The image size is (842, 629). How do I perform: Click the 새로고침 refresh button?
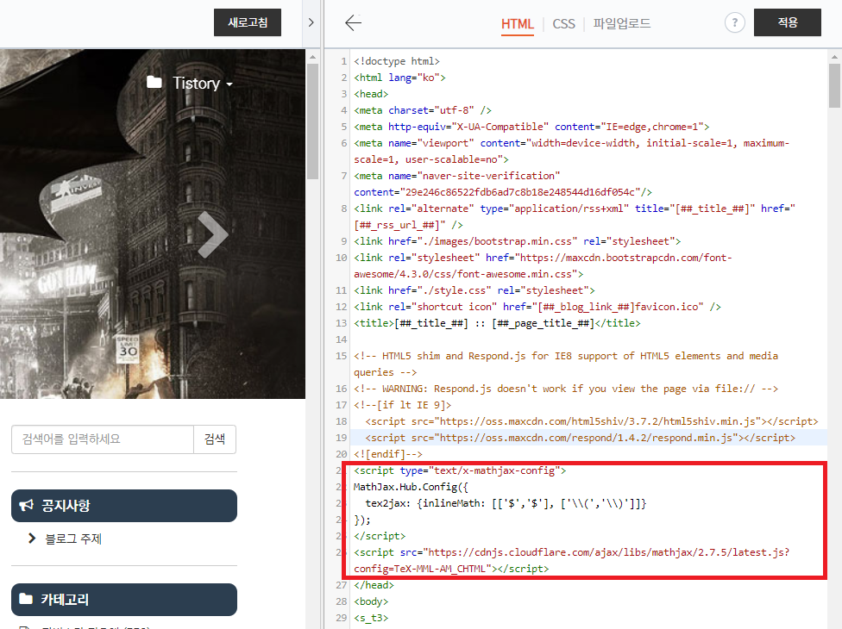click(247, 22)
